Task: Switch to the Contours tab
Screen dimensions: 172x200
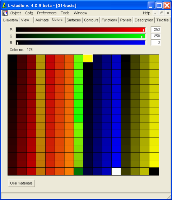Action: point(91,20)
